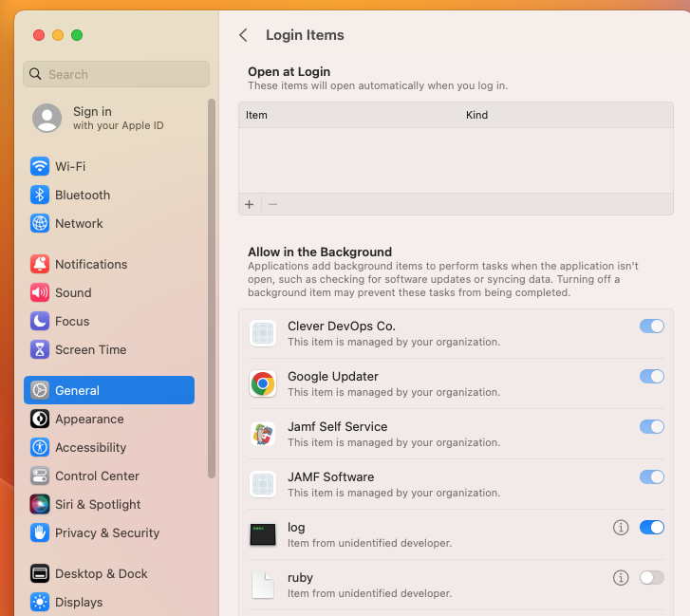Open the Appearance icon
The height and width of the screenshot is (616, 690).
point(40,419)
